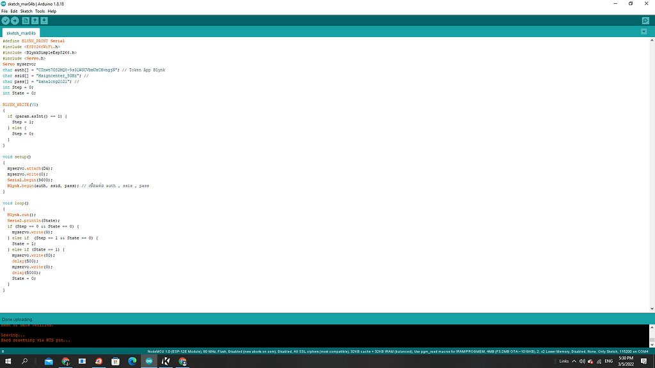Select the sketch_mar04b editor tab

coord(21,33)
